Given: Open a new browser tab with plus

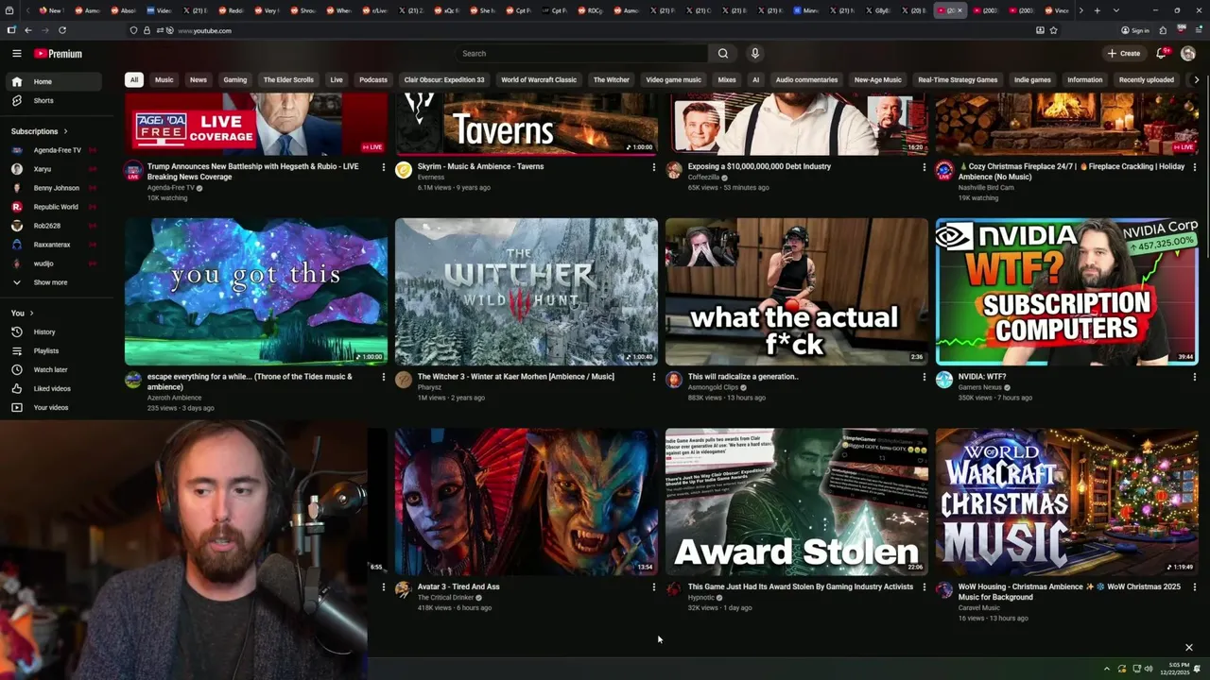Looking at the screenshot, I should click(x=1097, y=10).
